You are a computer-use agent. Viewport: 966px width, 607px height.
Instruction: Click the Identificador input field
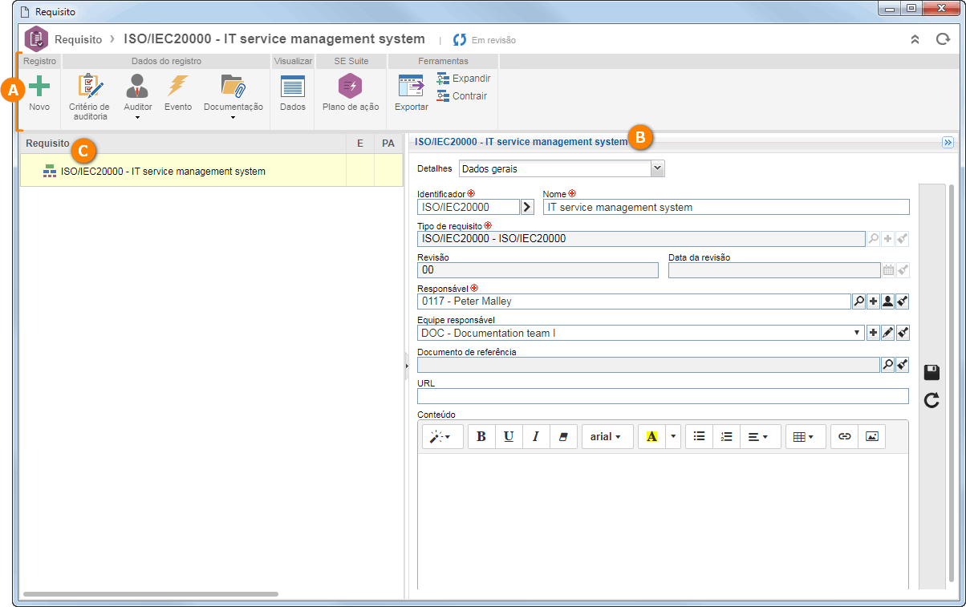[x=469, y=207]
